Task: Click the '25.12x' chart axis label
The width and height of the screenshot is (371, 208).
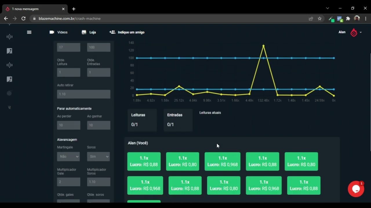Action: 179,101
